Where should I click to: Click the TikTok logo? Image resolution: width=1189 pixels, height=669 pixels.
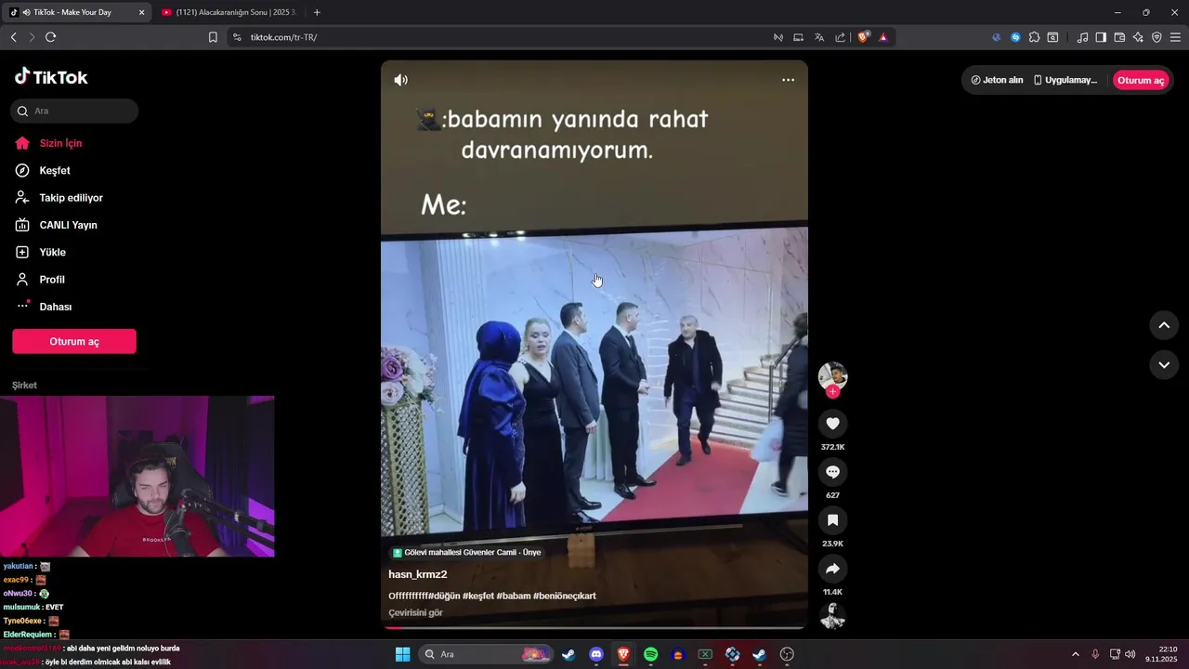51,77
